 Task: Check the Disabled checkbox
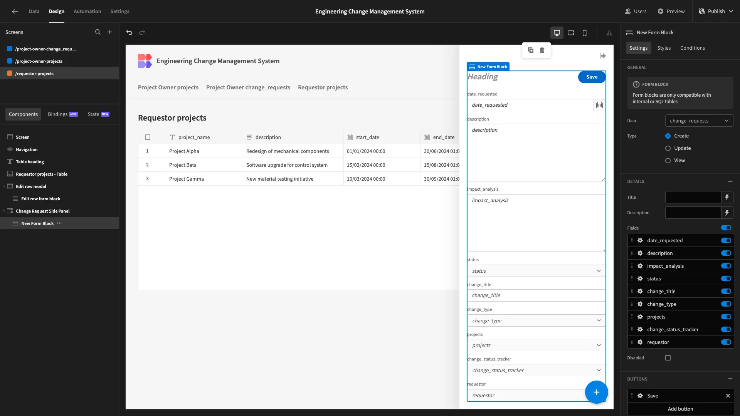(668, 358)
